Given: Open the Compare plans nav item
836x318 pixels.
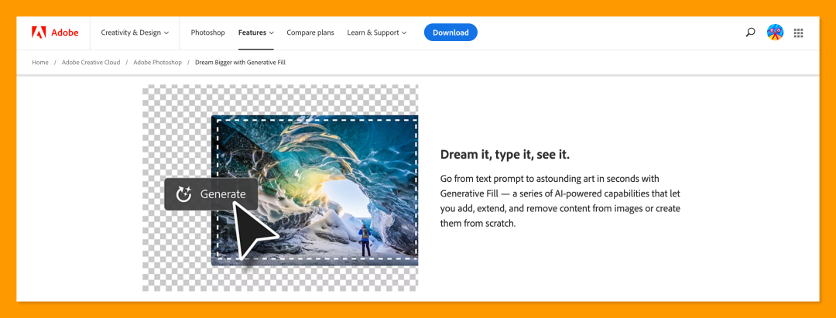Looking at the screenshot, I should tap(310, 32).
